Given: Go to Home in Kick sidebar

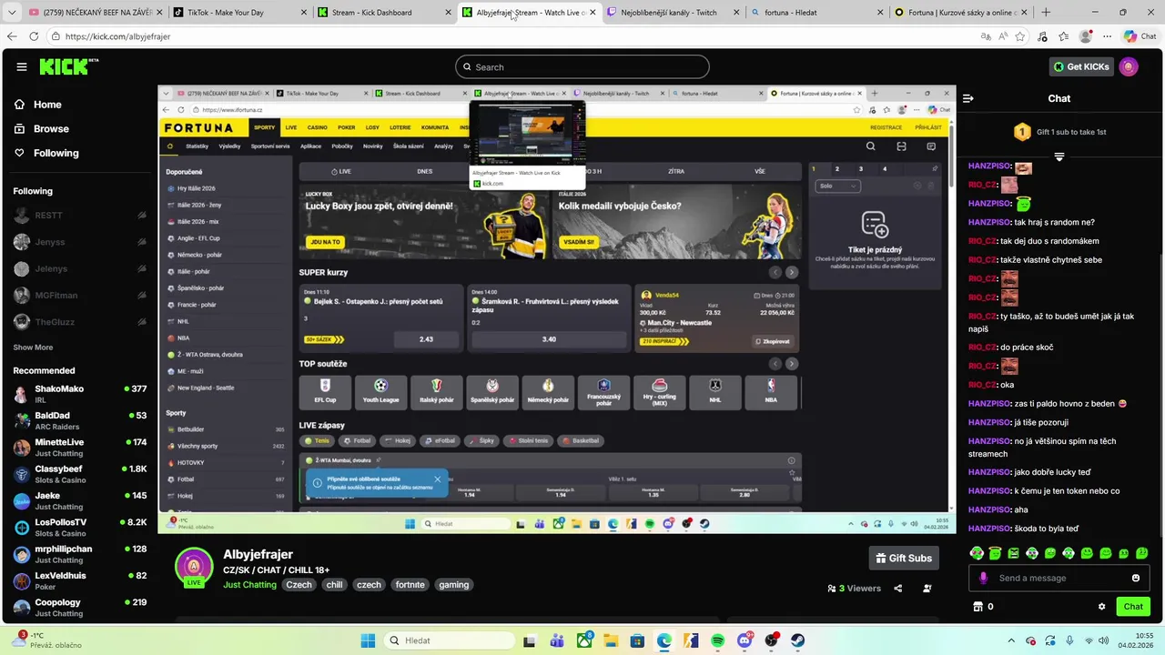Looking at the screenshot, I should pyautogui.click(x=38, y=105).
